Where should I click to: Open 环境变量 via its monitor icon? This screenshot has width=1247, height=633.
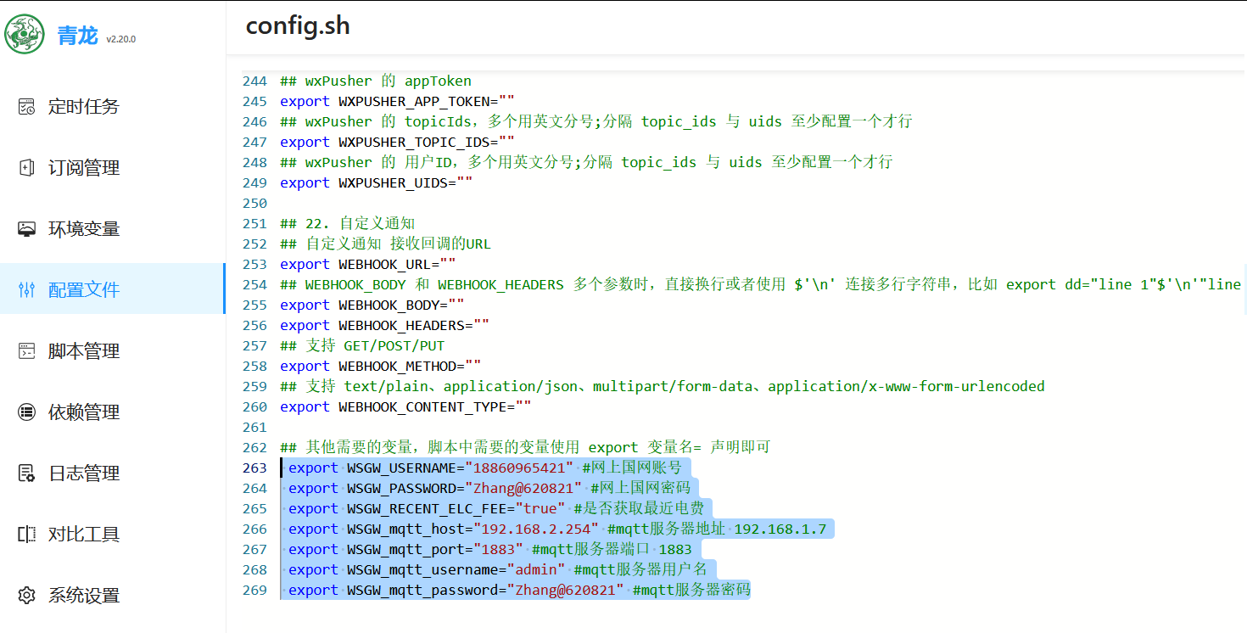point(25,227)
